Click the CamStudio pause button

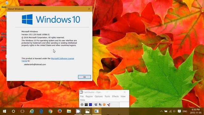[86, 104]
